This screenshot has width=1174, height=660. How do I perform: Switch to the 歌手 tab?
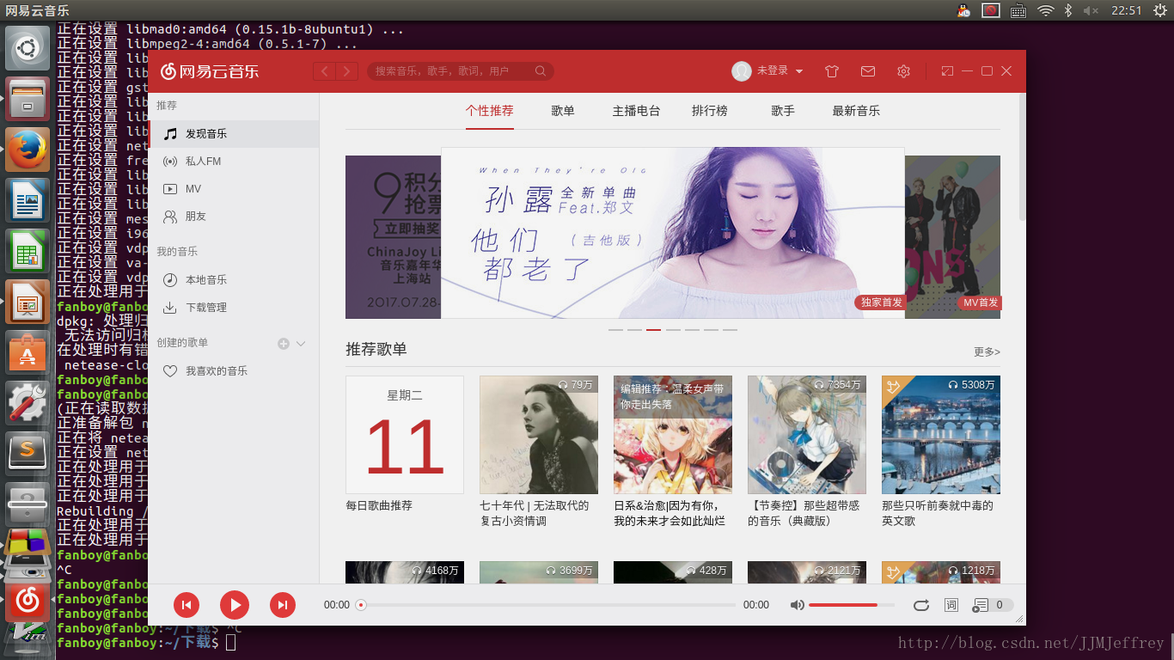[x=783, y=111]
